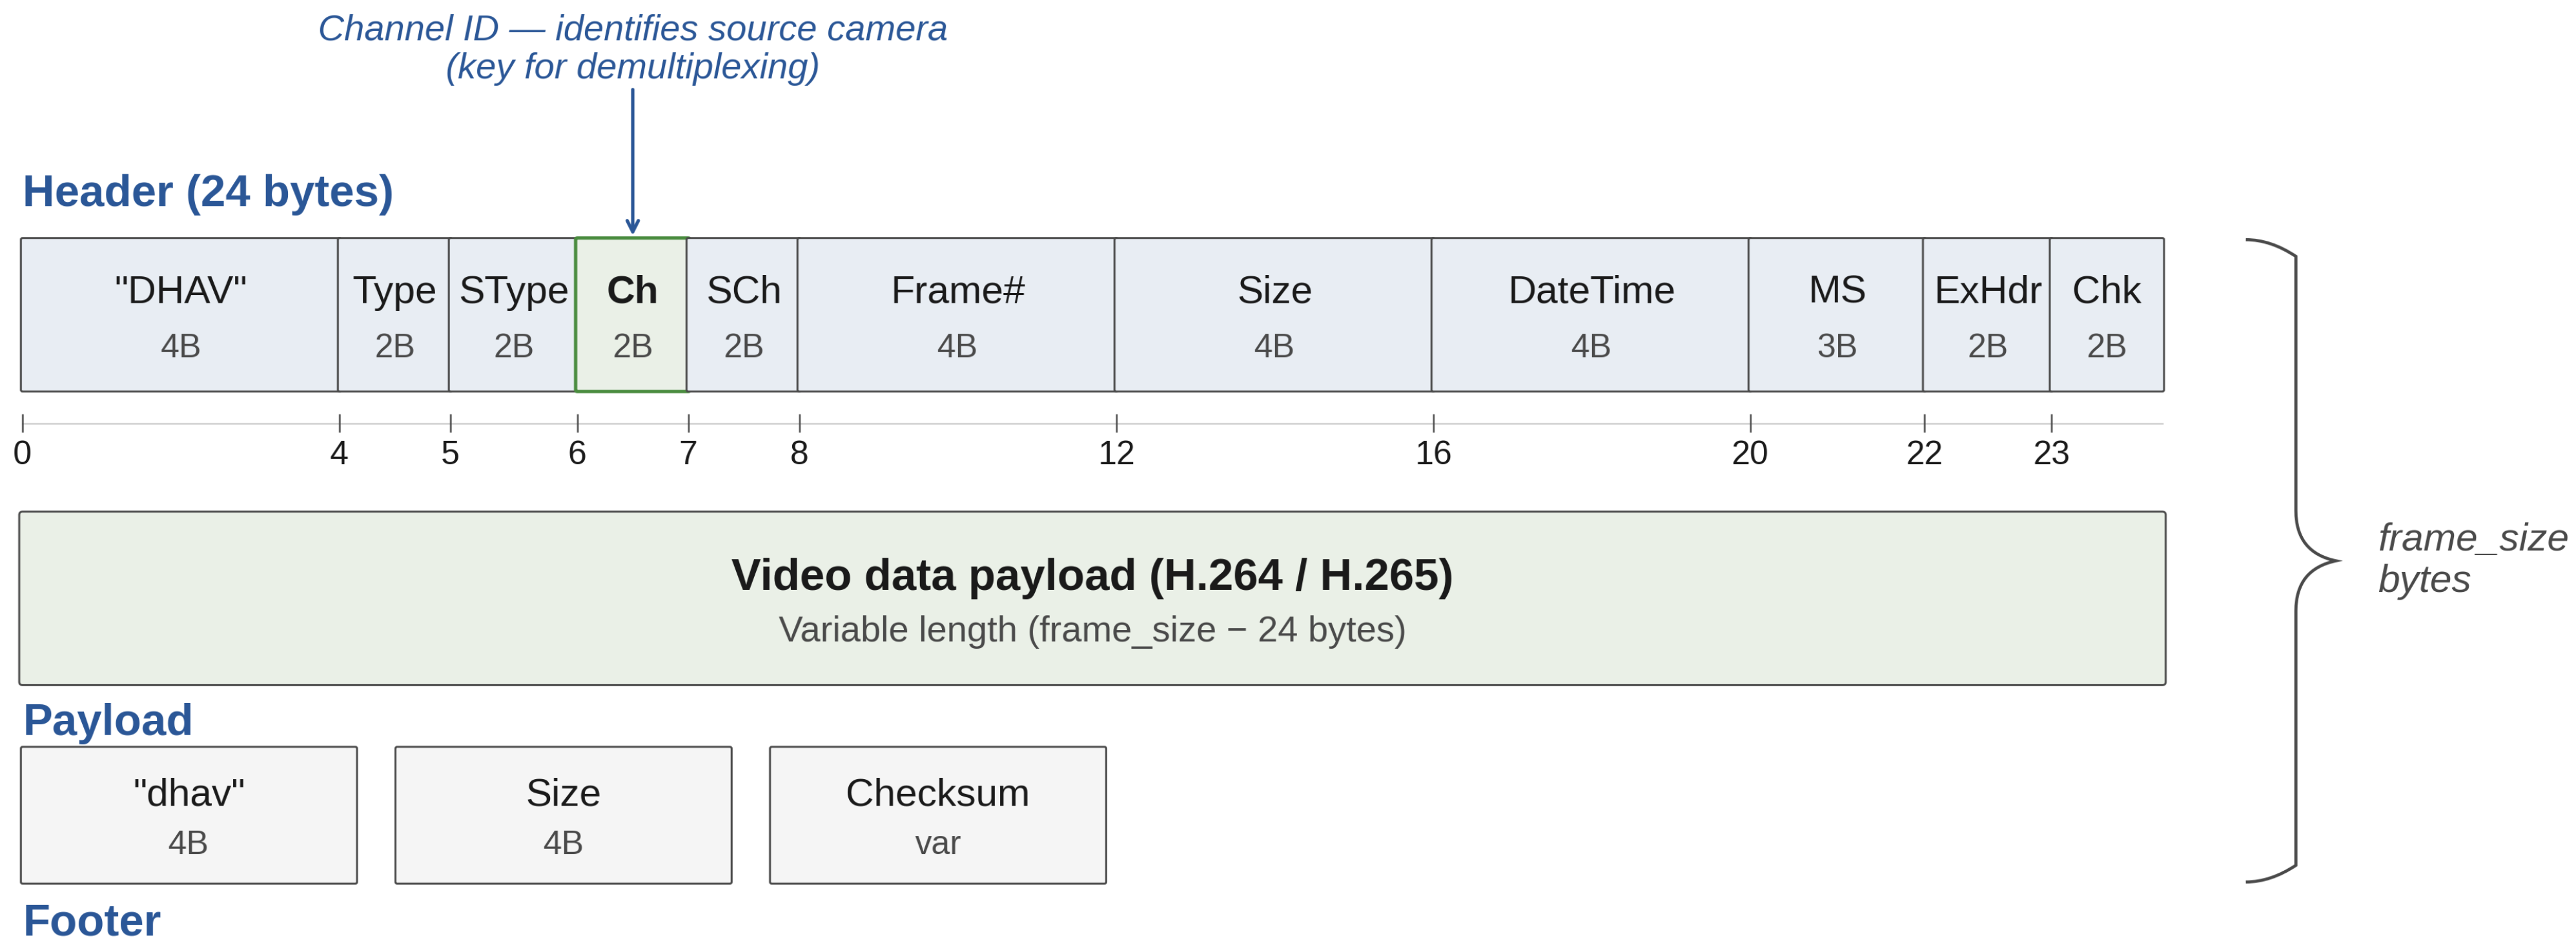This screenshot has height=945, width=2576.
Task: Click the footer "dhav" 4B box
Action: (x=189, y=815)
